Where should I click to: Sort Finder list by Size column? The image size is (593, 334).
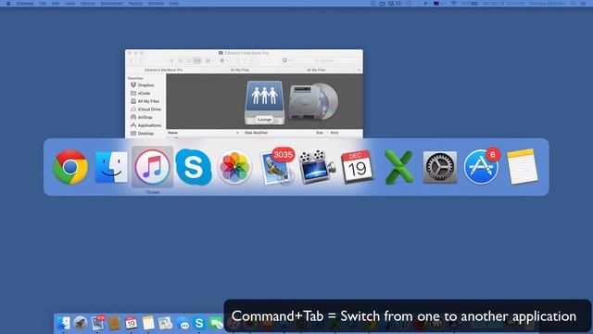coord(320,133)
